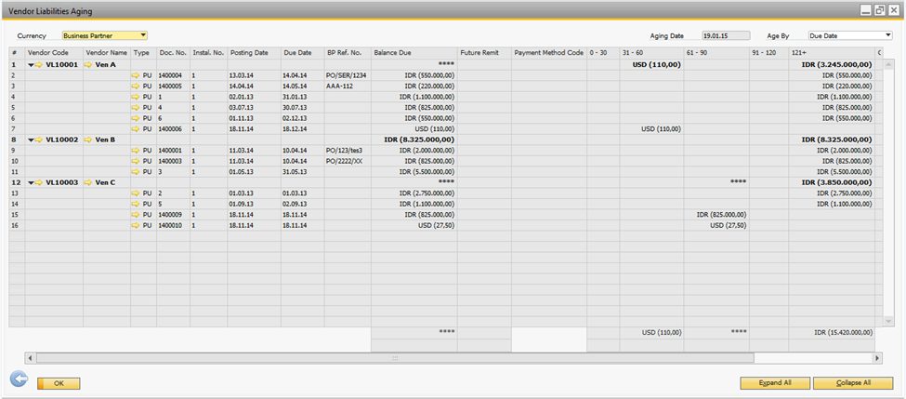Screen dimensions: 906x399
Task: Collapse the VL10001 vendor group
Action: coord(31,65)
